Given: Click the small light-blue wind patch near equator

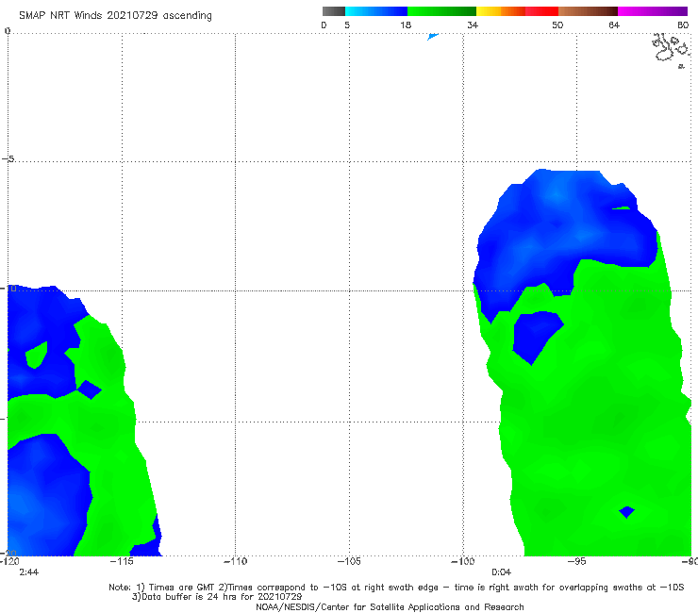Looking at the screenshot, I should coord(432,37).
